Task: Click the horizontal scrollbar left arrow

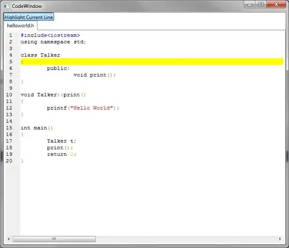Action: coord(9,239)
